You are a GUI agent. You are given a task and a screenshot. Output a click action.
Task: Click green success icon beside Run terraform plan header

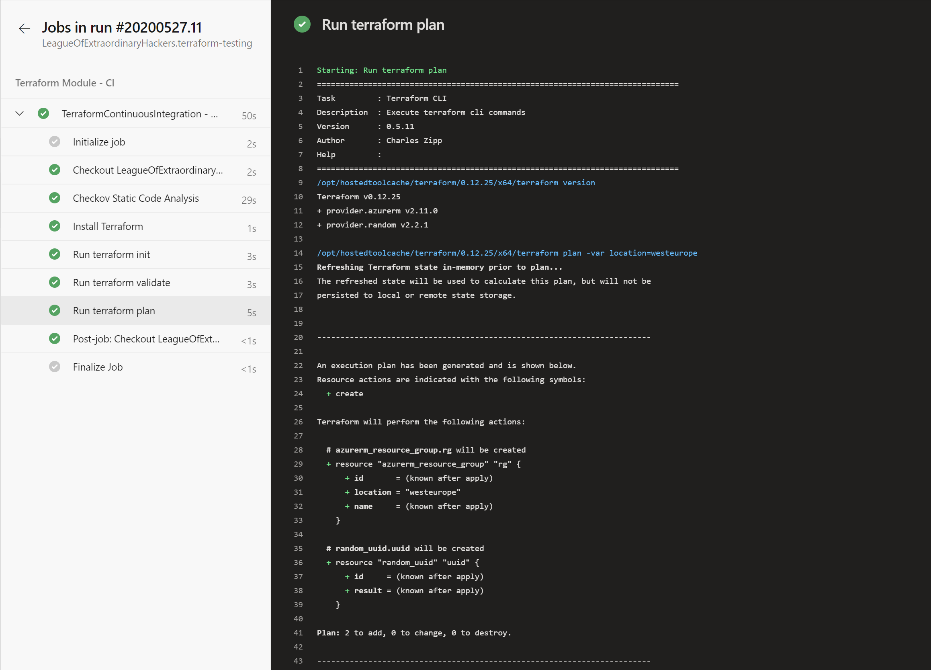point(302,24)
